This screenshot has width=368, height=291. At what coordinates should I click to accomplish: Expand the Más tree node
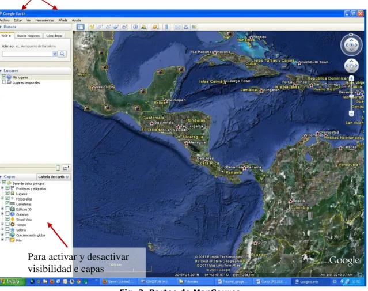2,240
